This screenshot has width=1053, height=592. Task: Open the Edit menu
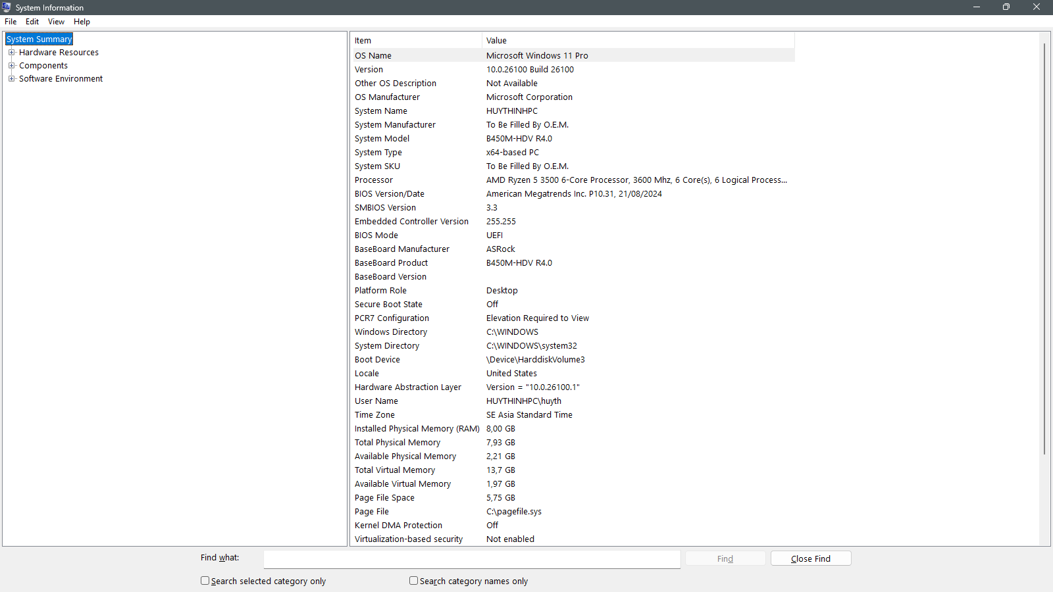32,22
